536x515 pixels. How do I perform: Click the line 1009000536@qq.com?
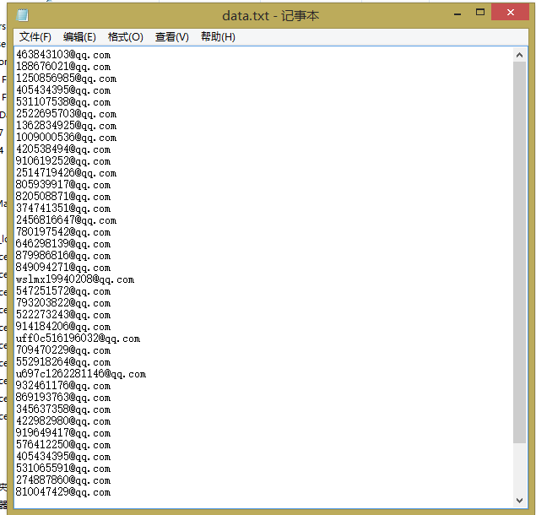click(67, 138)
